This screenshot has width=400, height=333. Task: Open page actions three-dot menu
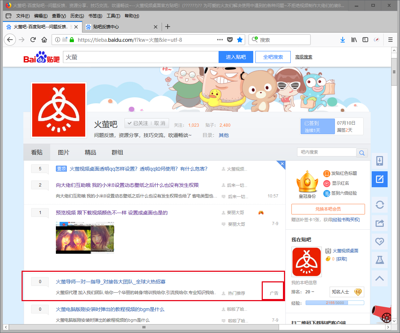point(220,40)
